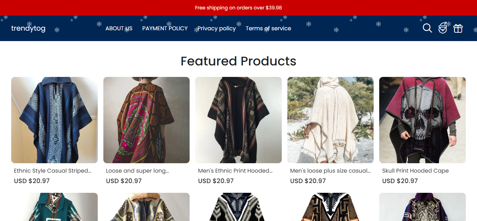This screenshot has height=221, width=477.
Task: Open the gift box cart icon
Action: (x=458, y=29)
